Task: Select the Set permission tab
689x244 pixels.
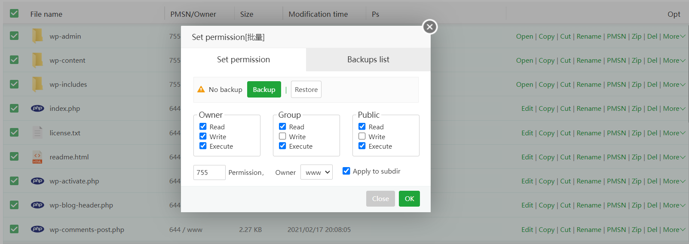Action: tap(243, 60)
